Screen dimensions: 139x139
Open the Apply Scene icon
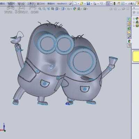(x=79, y=9)
